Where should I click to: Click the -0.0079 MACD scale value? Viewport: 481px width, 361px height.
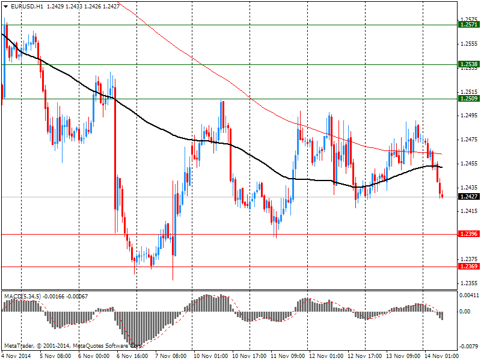(x=469, y=347)
